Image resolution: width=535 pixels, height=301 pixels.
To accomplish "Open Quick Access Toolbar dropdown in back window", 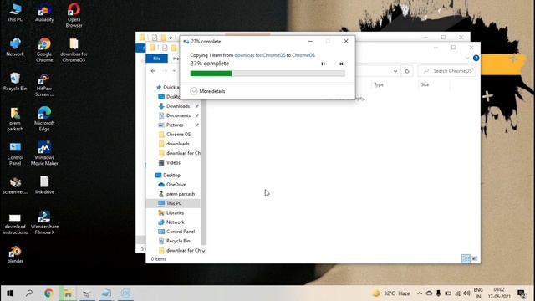I will click(x=171, y=38).
